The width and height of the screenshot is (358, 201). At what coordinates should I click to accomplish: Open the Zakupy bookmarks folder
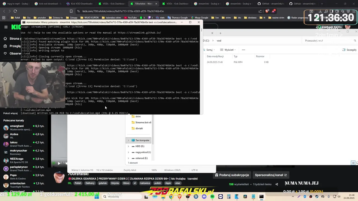(x=71, y=18)
